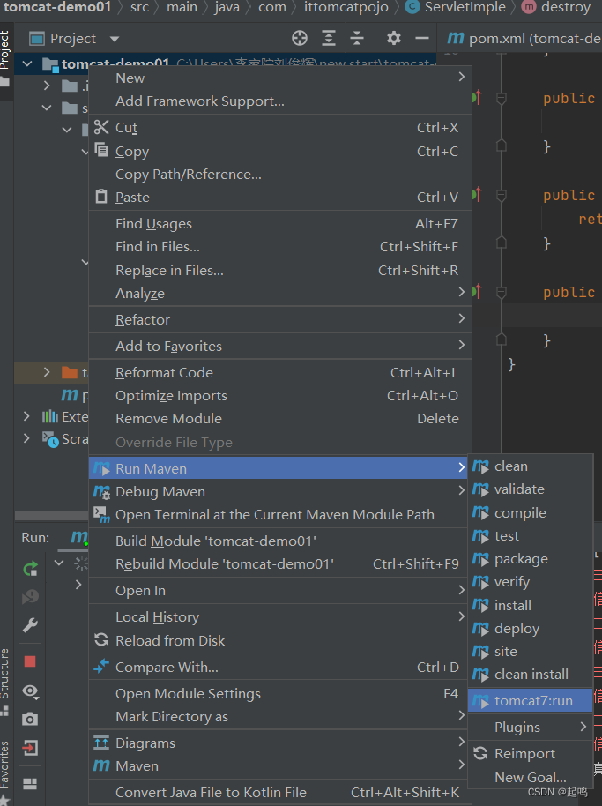This screenshot has width=602, height=806.
Task: Stop the running process with red square
Action: point(30,661)
